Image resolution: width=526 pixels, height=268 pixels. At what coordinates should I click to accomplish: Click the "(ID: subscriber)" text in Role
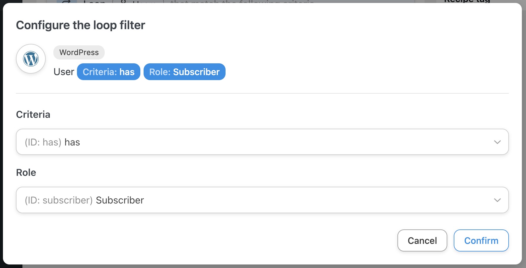(x=59, y=200)
